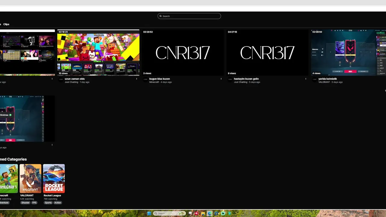Image resolution: width=386 pixels, height=217 pixels.
Task: Click the '02:18:25' duration badge
Action: (x=63, y=32)
